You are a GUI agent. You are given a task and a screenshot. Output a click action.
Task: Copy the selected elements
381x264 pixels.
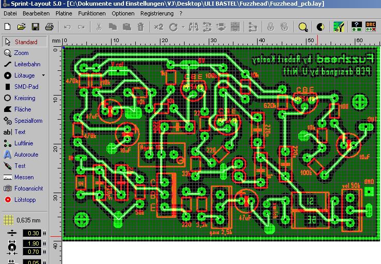113,27
